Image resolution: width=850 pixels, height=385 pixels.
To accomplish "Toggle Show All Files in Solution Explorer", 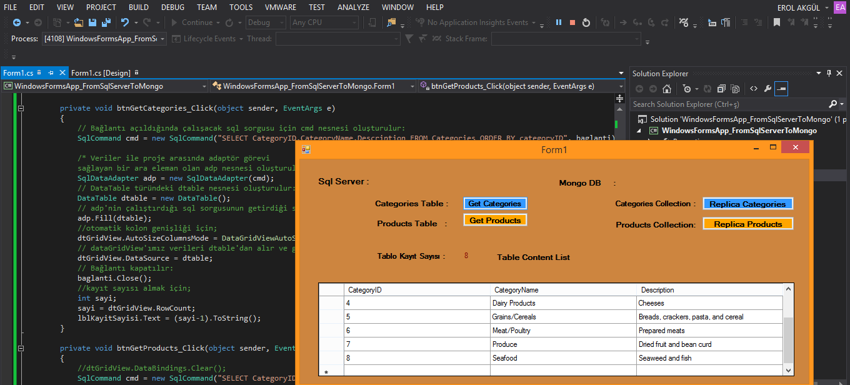I will (x=735, y=89).
